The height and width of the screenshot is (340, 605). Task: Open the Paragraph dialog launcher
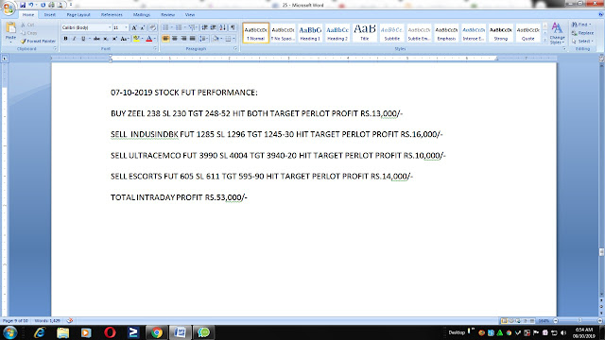click(235, 48)
